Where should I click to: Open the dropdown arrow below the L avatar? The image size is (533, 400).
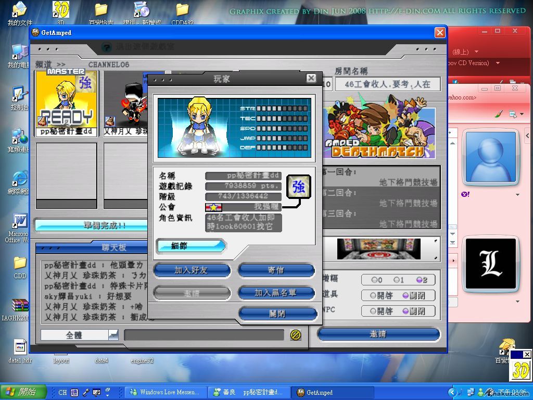tap(518, 302)
